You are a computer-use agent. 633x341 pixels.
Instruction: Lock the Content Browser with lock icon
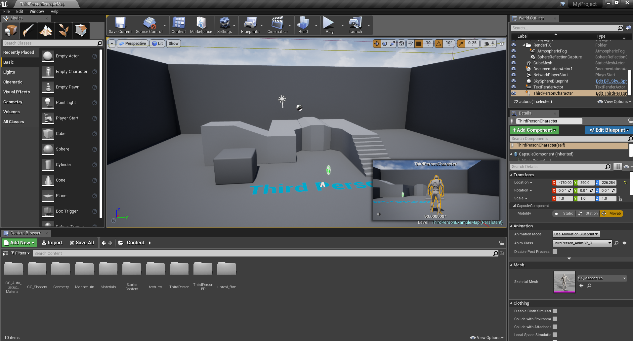501,243
